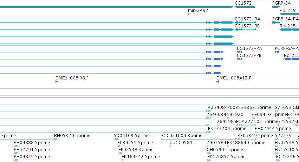
Task: Click the RH05320.5prime label
Action: 72,136
